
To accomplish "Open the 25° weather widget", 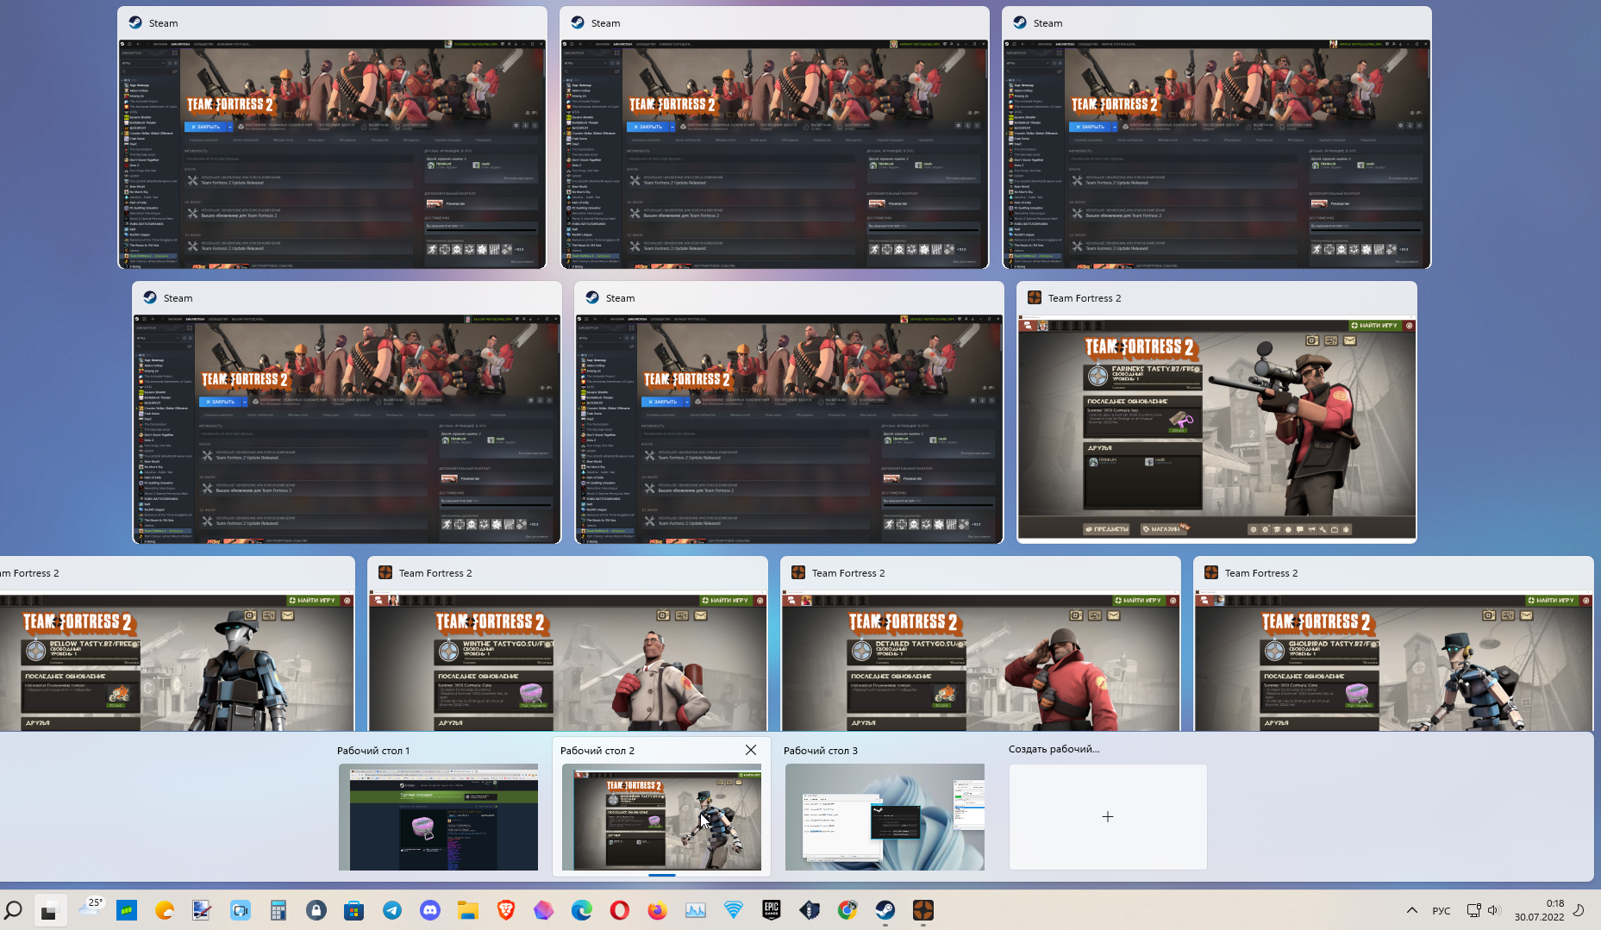I will pos(91,908).
